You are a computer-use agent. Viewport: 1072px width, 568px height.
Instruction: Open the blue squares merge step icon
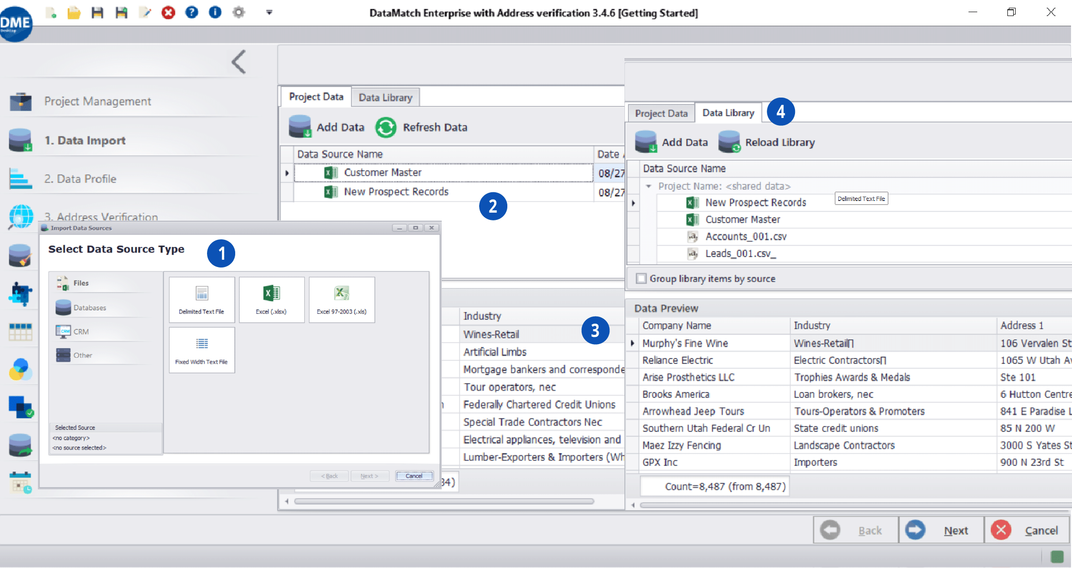coord(20,407)
